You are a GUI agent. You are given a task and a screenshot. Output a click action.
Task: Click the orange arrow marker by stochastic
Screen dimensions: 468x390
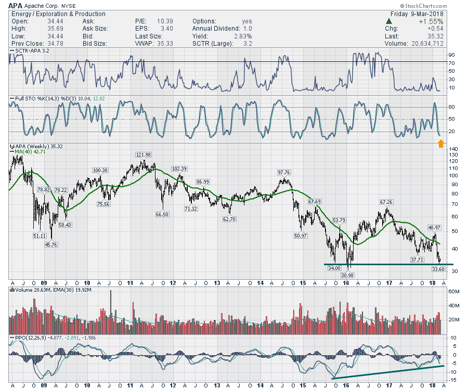pos(441,144)
